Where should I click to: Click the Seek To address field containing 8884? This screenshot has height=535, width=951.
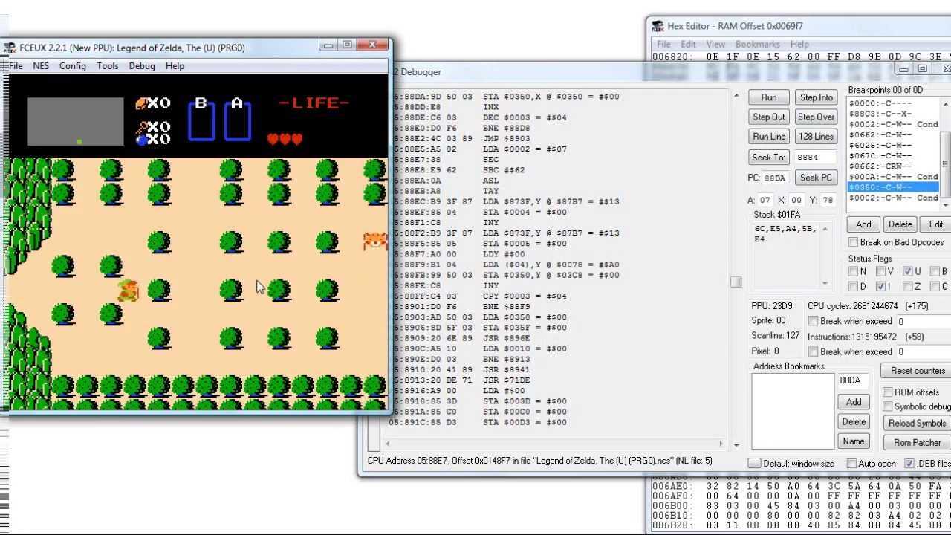click(x=815, y=158)
